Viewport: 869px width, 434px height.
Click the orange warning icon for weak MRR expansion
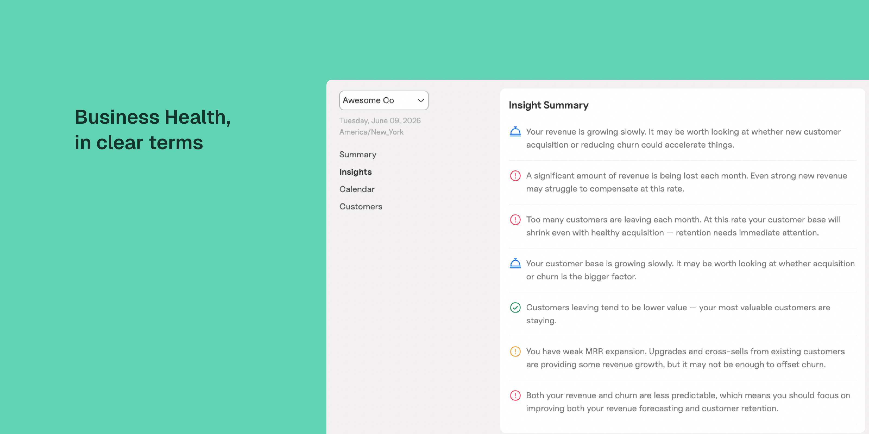[515, 352]
